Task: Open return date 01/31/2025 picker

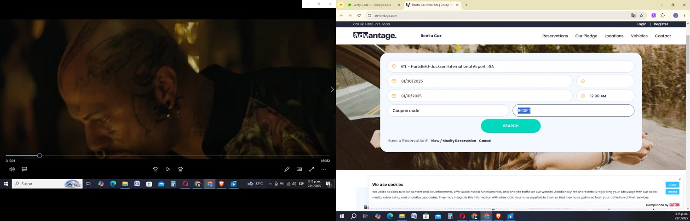Action: tap(480, 96)
